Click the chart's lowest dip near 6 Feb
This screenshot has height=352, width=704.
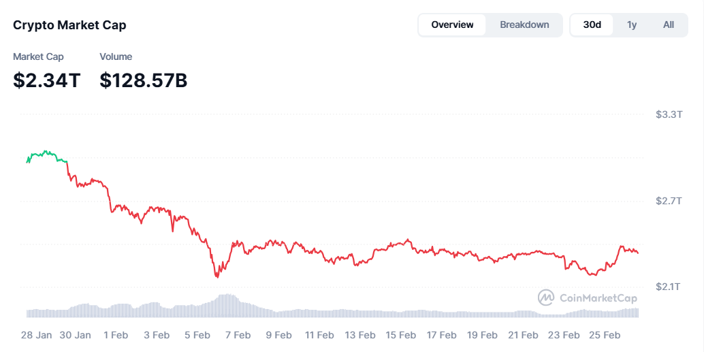(x=217, y=276)
